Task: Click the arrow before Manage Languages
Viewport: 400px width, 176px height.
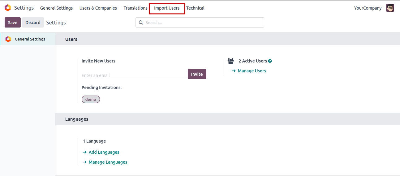Action: click(x=85, y=162)
